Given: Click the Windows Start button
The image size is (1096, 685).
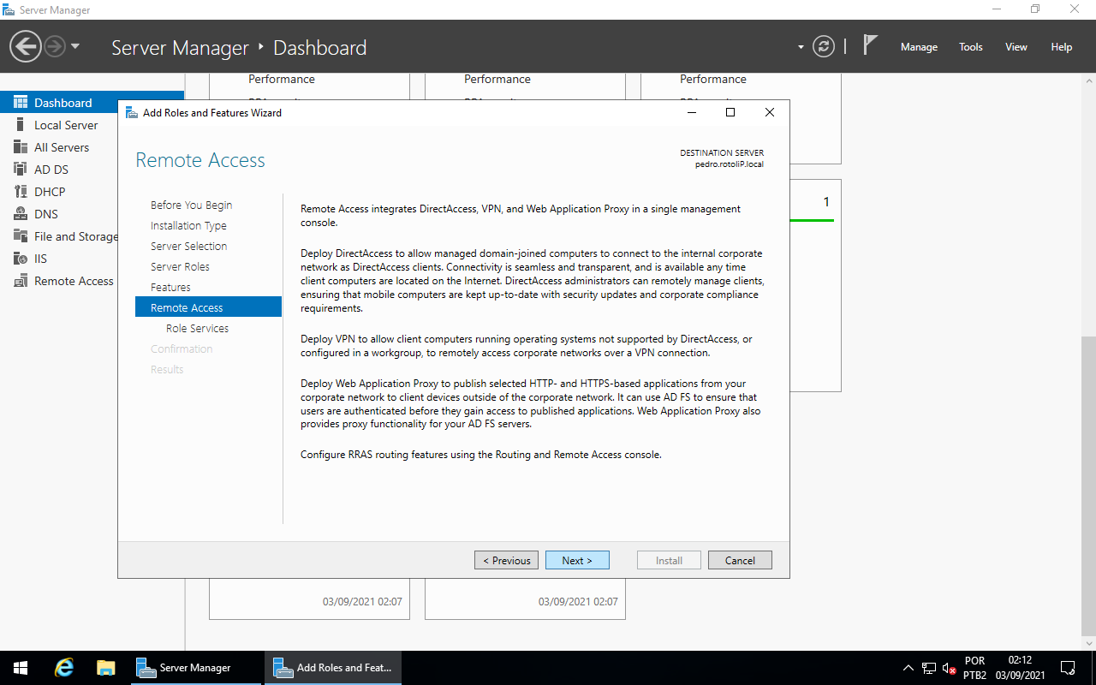Looking at the screenshot, I should tap(21, 668).
